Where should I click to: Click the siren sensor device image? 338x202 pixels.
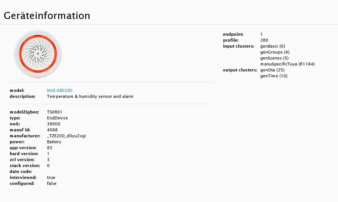38,54
